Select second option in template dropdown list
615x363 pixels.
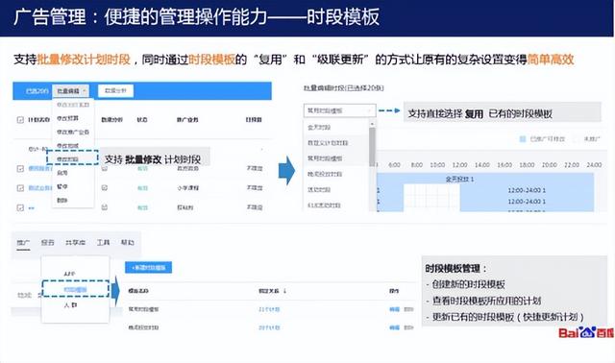tap(328, 143)
